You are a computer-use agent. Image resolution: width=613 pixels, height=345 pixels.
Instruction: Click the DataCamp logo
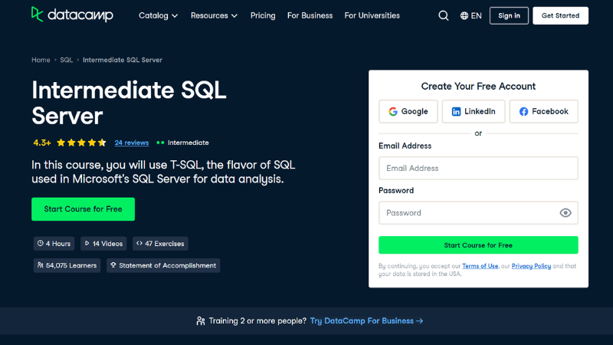[72, 15]
